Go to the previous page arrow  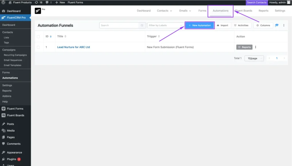point(269,58)
